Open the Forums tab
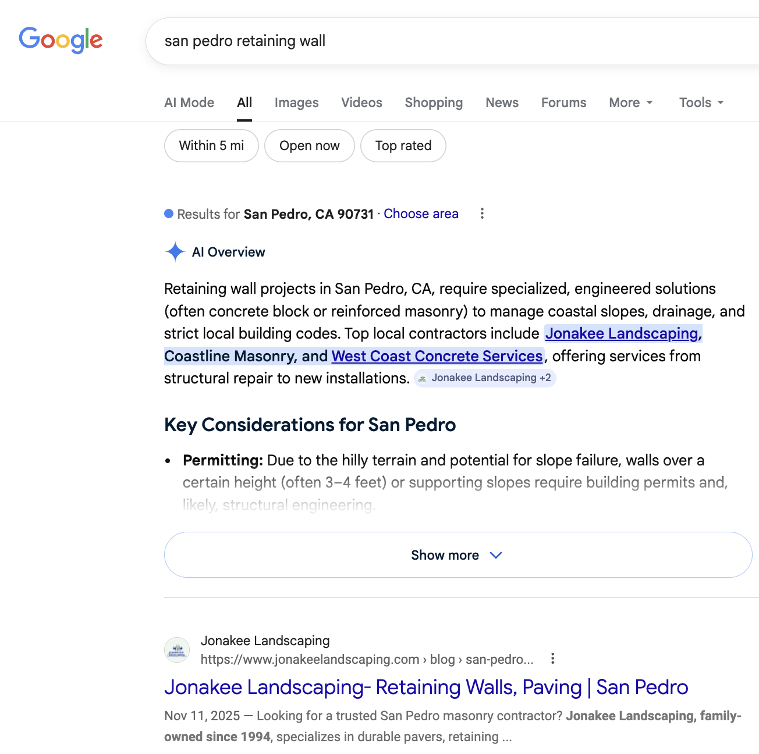Image resolution: width=759 pixels, height=754 pixels. 563,102
